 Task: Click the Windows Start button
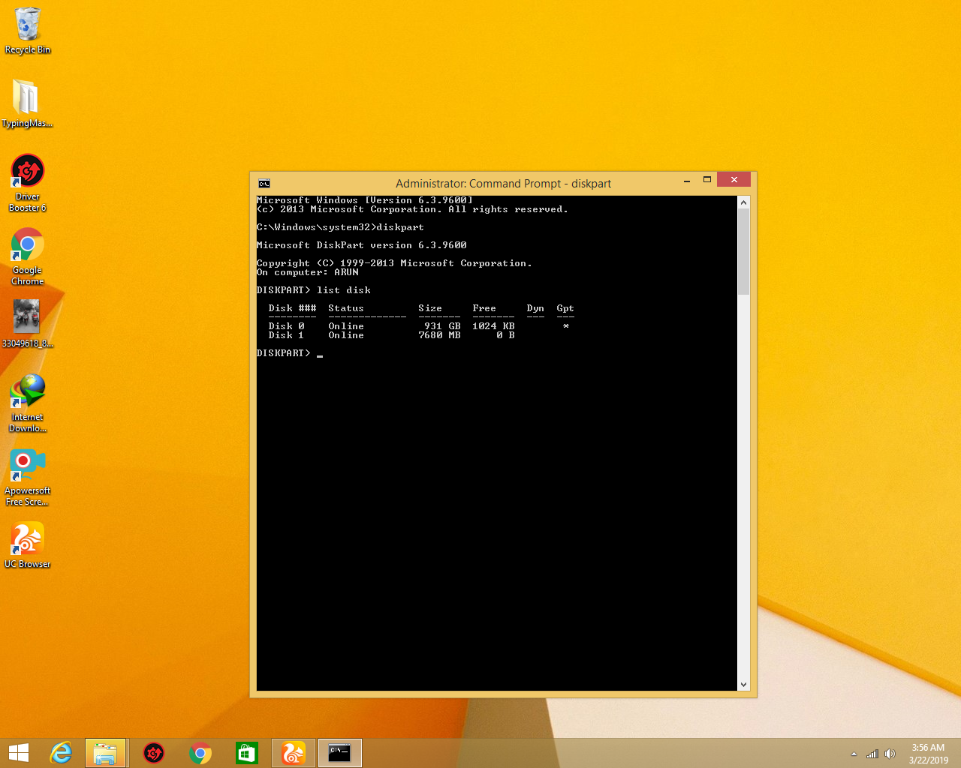click(x=19, y=753)
